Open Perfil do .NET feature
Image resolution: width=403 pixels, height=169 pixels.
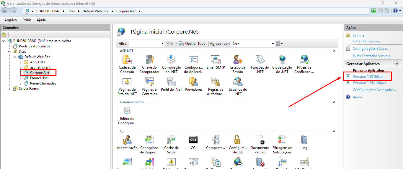[x=172, y=84]
